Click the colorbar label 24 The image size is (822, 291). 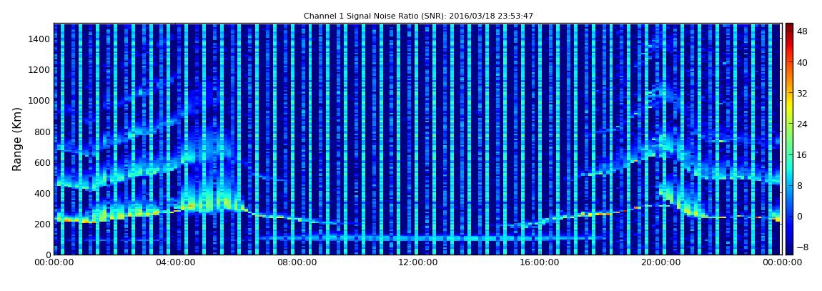pyautogui.click(x=802, y=124)
